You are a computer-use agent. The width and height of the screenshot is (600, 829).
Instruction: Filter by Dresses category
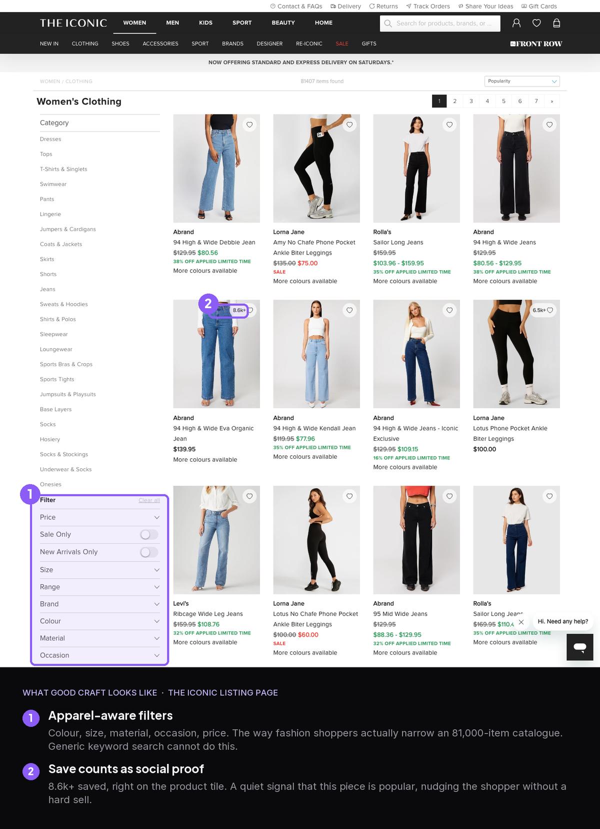(50, 139)
